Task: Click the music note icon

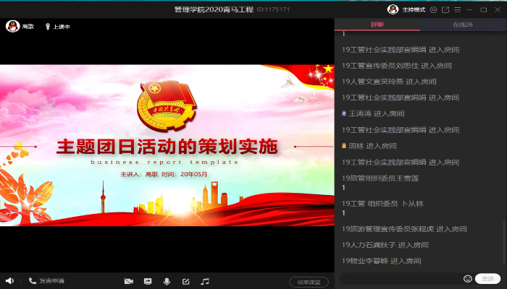Action: point(205,281)
